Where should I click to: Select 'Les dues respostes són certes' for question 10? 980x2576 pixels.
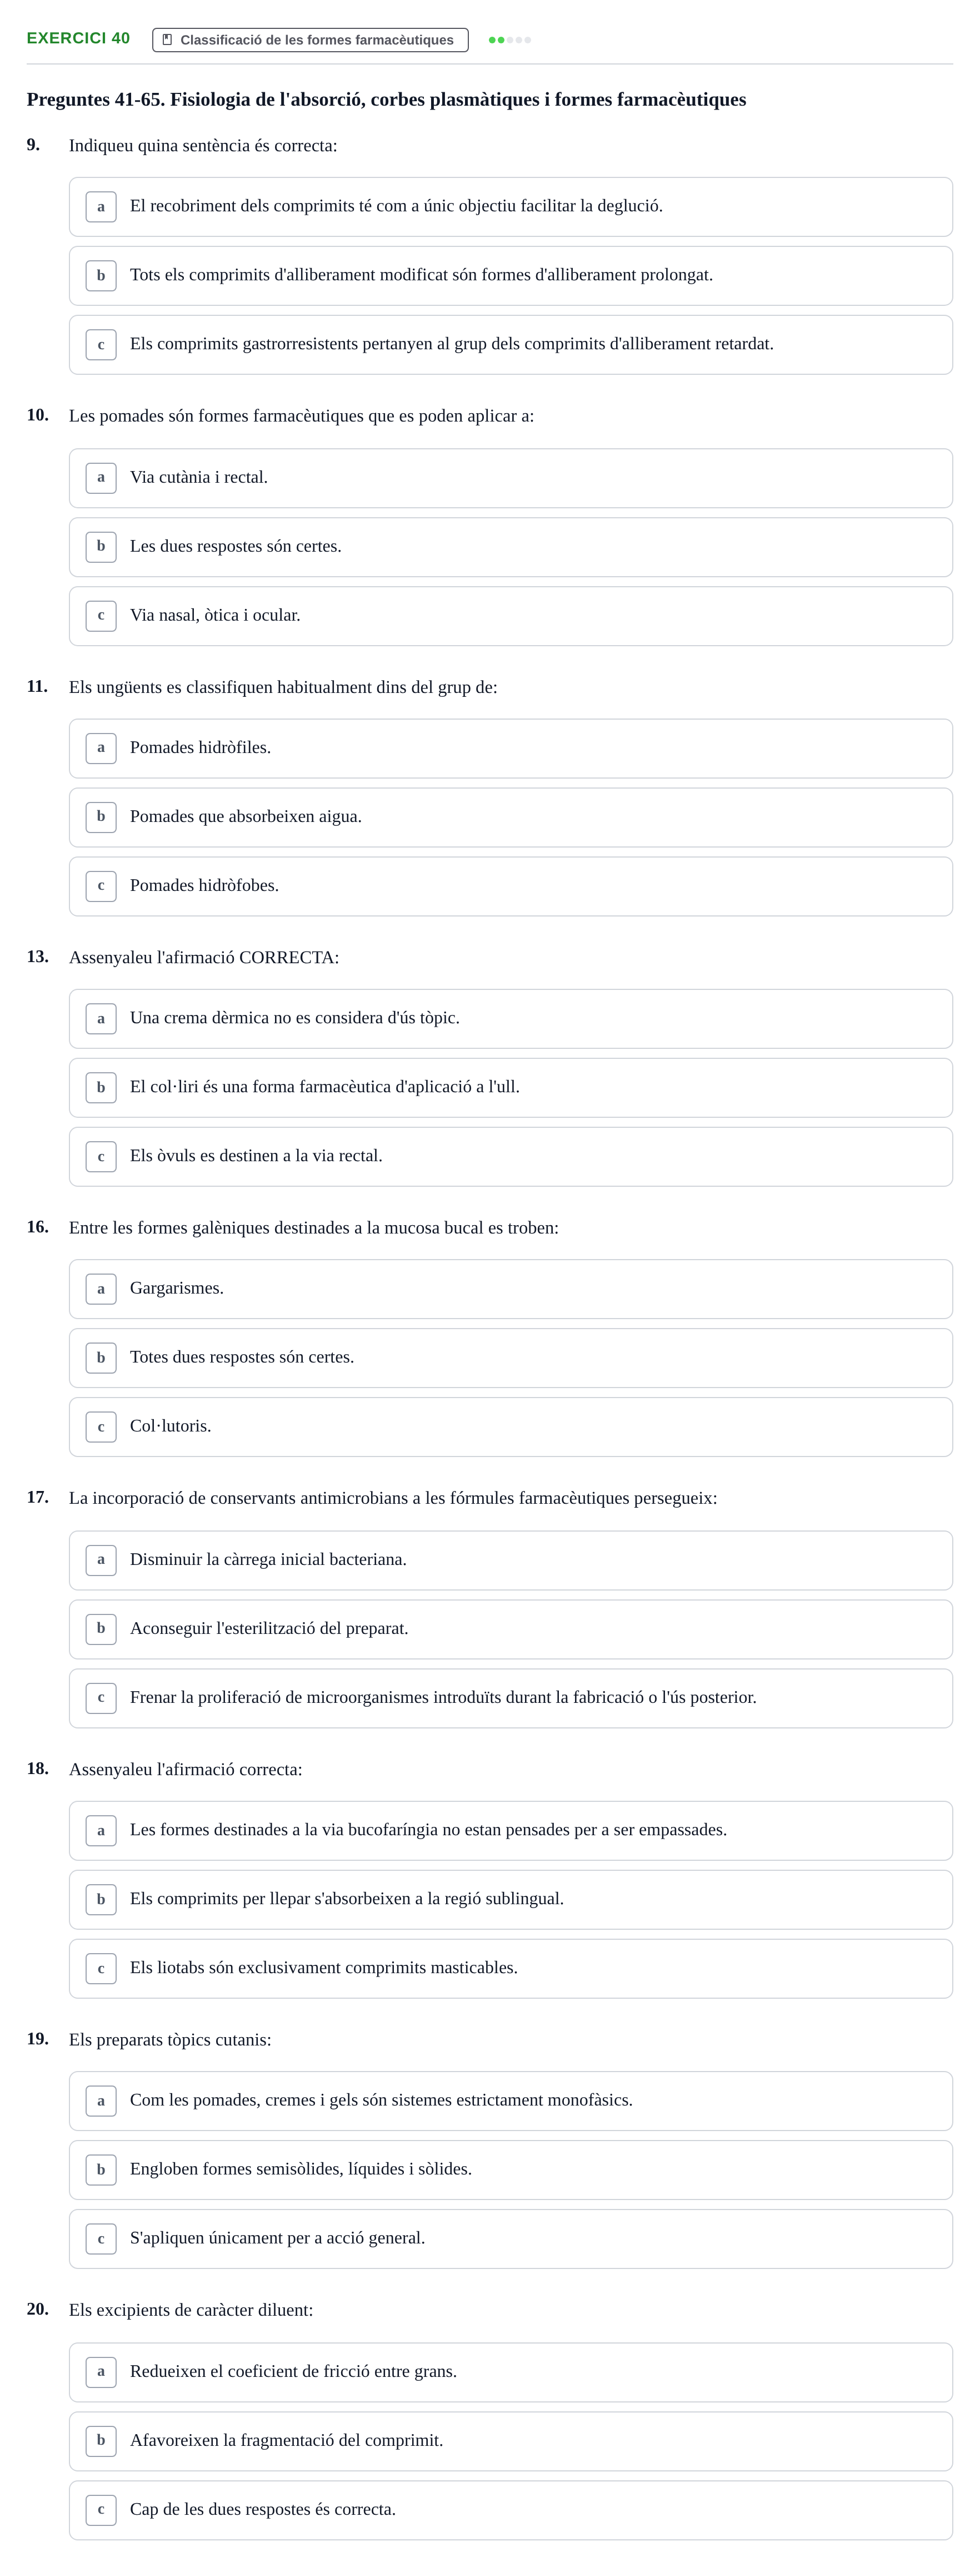[511, 547]
